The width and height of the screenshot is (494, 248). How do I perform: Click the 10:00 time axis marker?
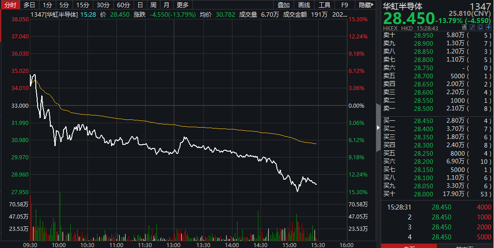pos(59,245)
